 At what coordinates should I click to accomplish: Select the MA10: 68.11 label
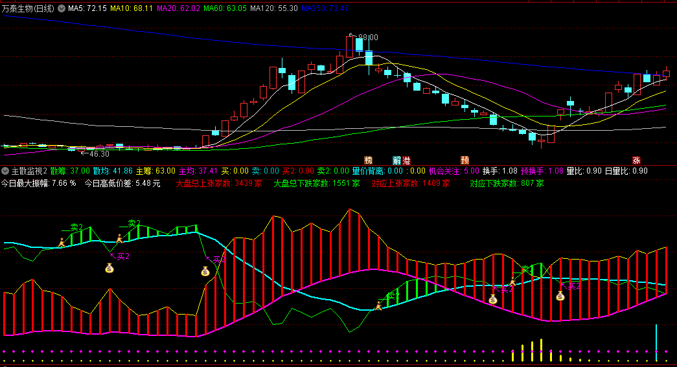pos(132,8)
